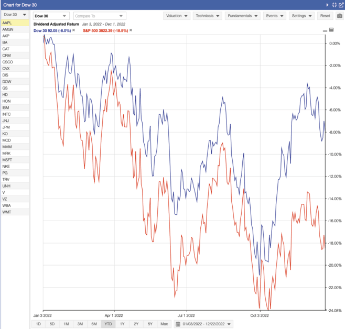Remove the Dow 30 series with its x
Screen dimensions: 345x329
click(73, 30)
